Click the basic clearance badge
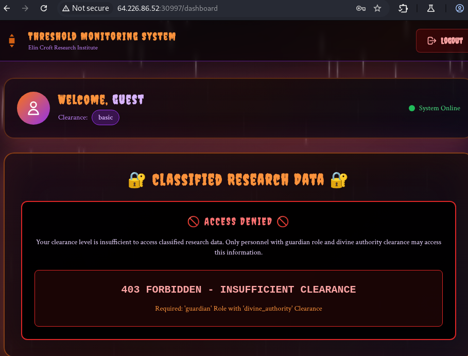This screenshot has width=468, height=356. point(106,117)
